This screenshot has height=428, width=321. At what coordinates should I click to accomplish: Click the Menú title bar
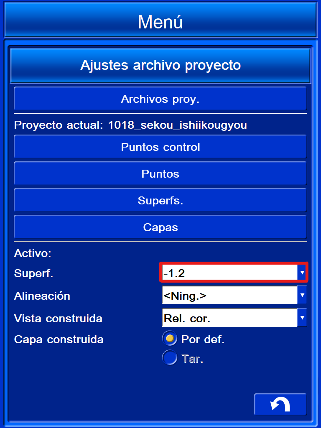click(160, 20)
